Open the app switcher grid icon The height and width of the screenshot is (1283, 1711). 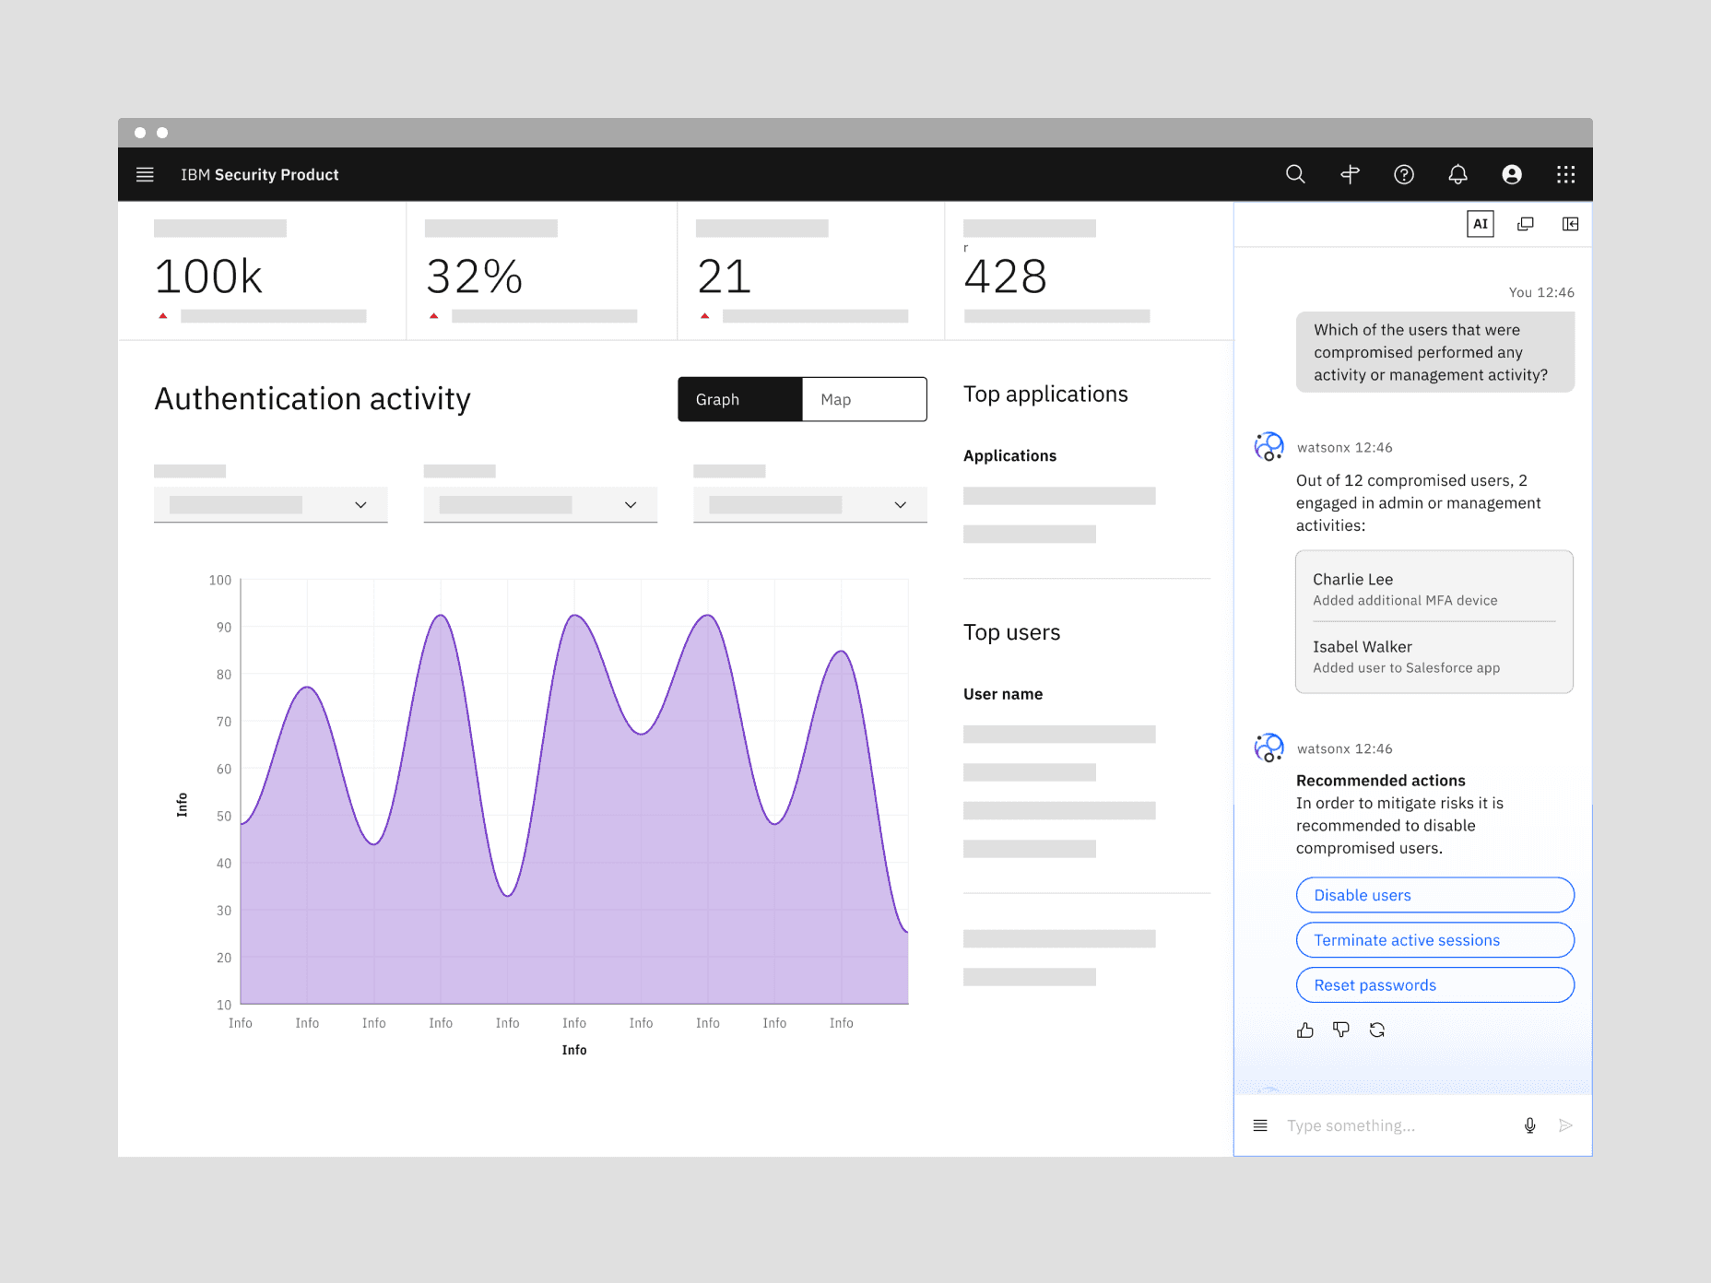1565,174
